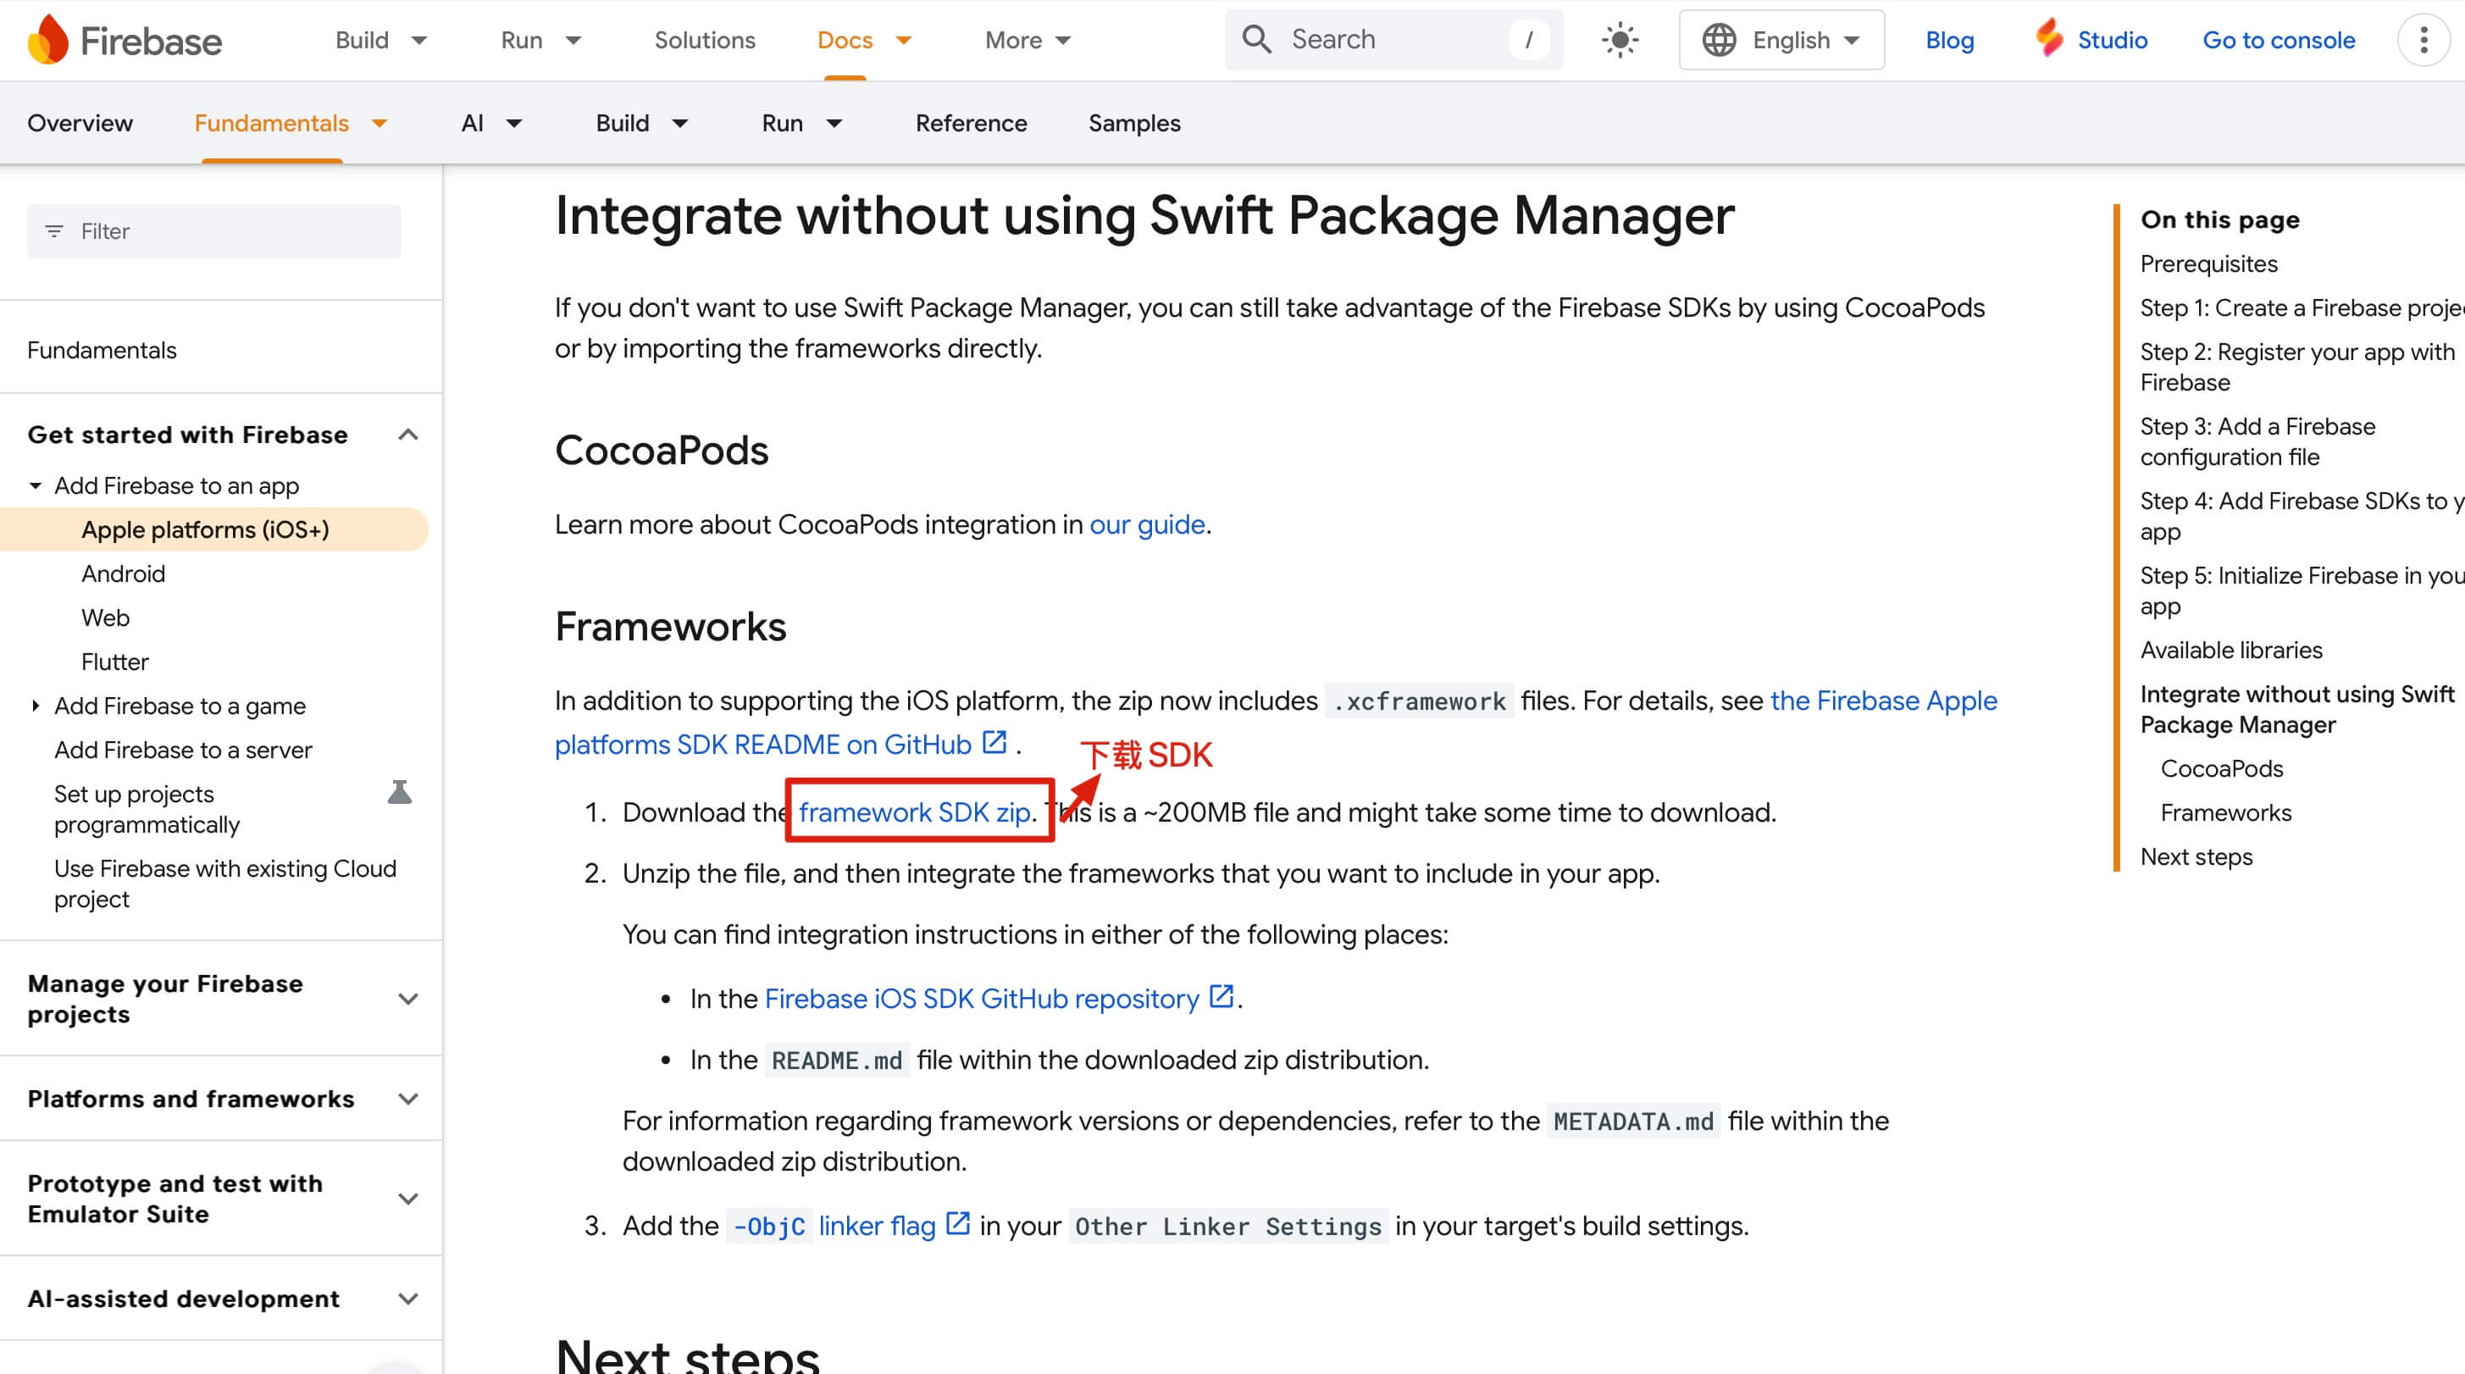
Task: Jump to Step 5: Initialize Firebase
Action: click(2302, 590)
